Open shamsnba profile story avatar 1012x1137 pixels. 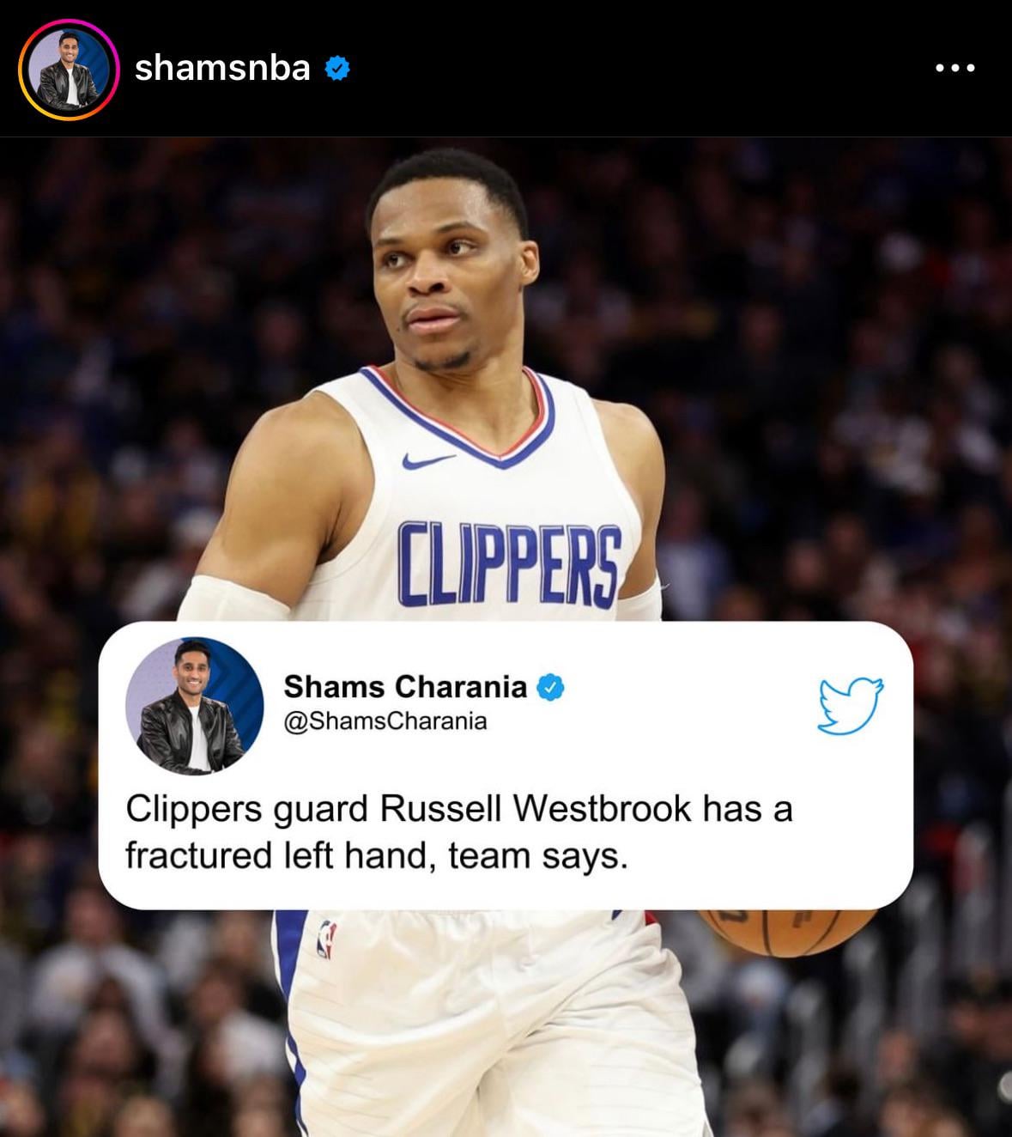69,69
